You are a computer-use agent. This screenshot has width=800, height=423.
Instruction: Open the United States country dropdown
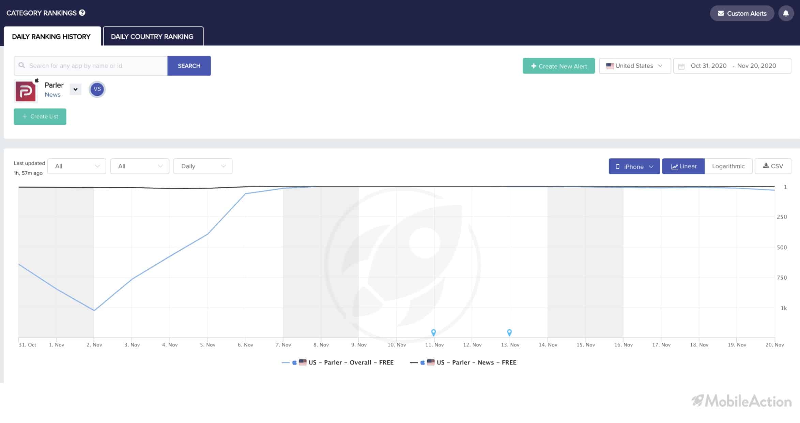click(x=635, y=66)
